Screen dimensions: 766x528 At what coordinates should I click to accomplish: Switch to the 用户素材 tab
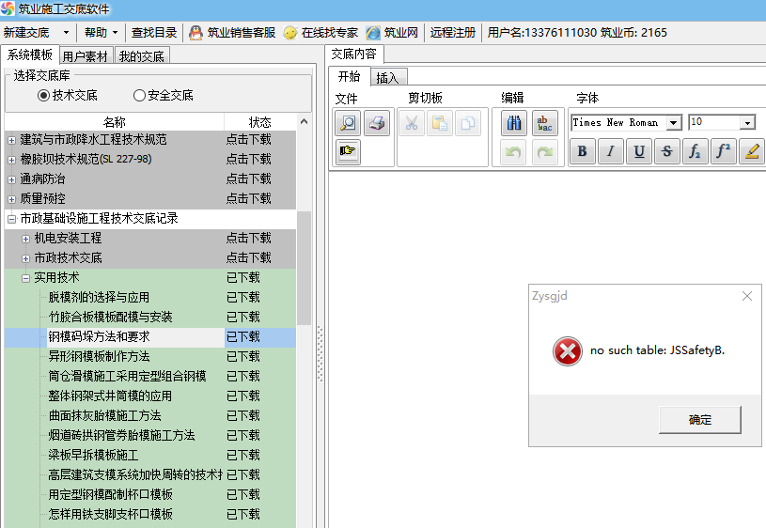tap(85, 56)
